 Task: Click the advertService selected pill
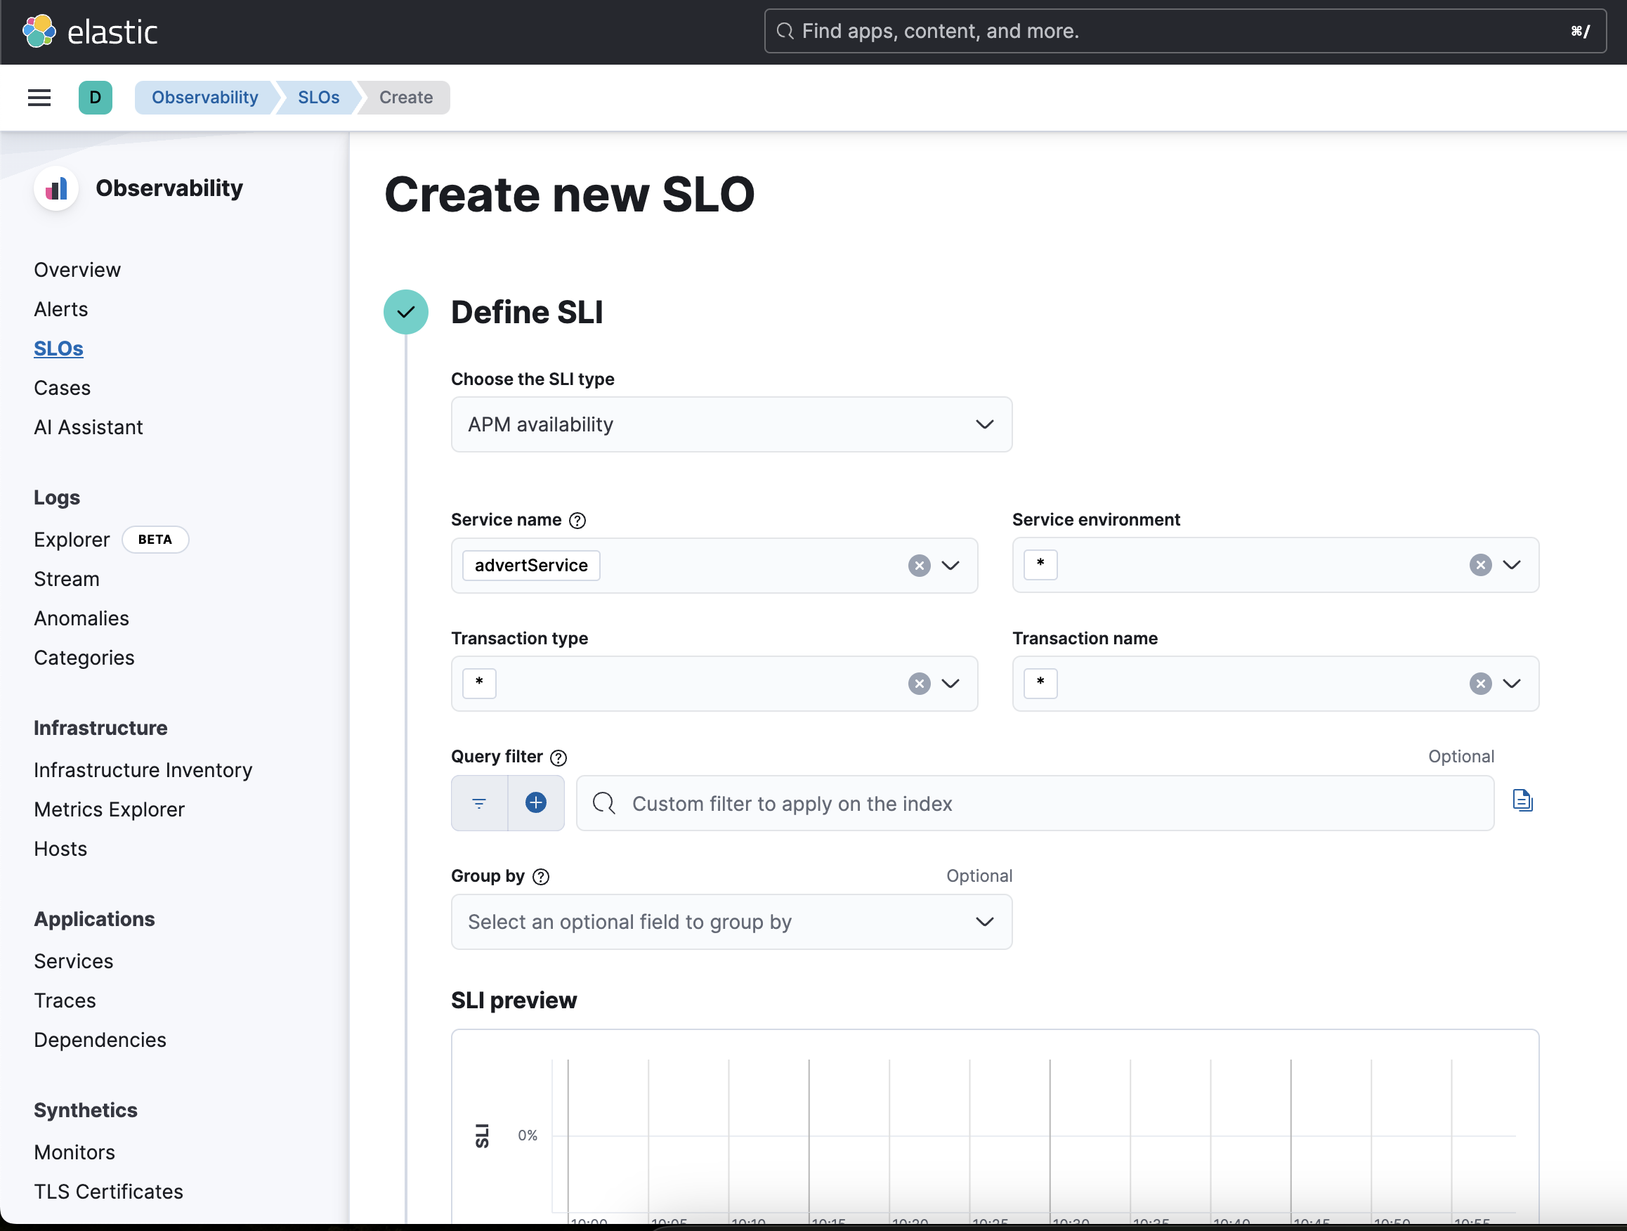(531, 565)
